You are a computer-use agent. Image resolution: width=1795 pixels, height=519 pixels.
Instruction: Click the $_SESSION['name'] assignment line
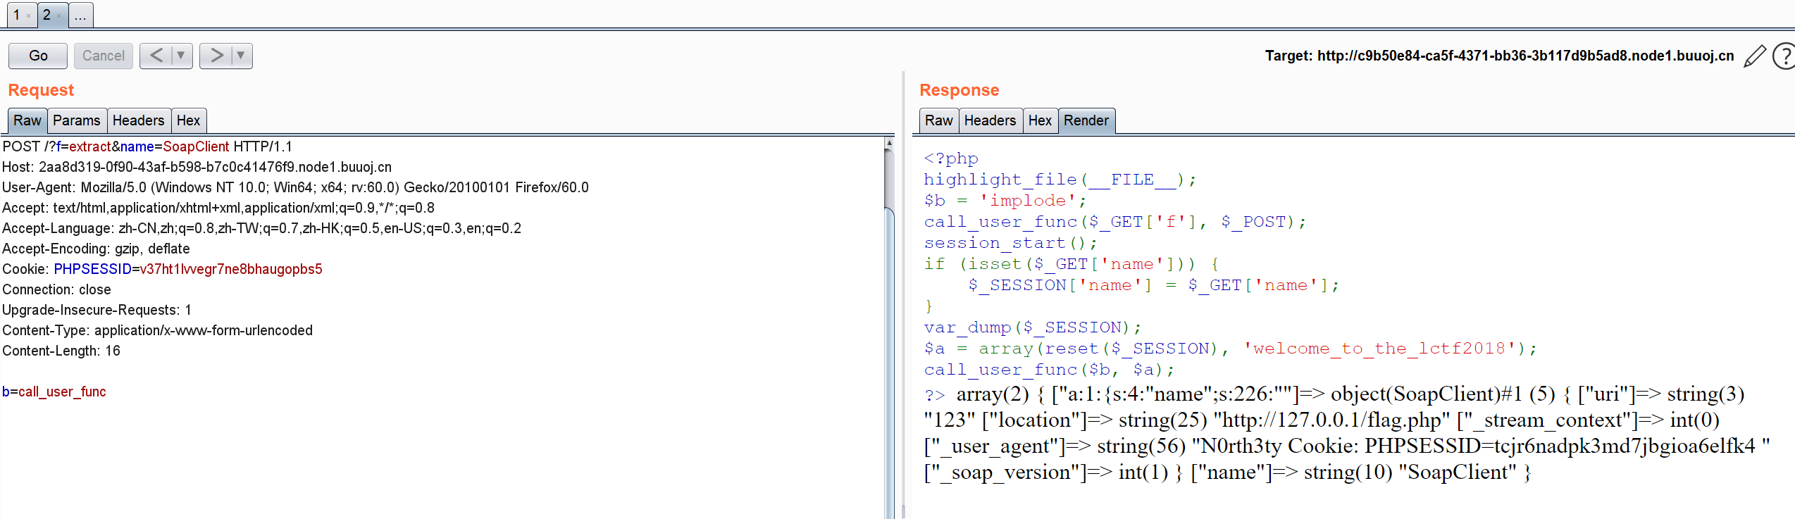pos(1154,285)
